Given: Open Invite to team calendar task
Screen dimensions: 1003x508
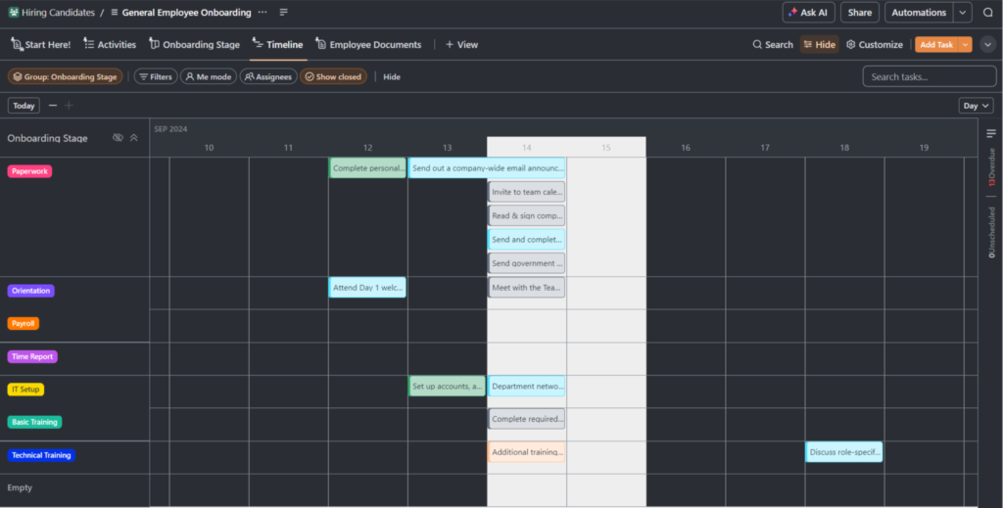Looking at the screenshot, I should tap(526, 192).
